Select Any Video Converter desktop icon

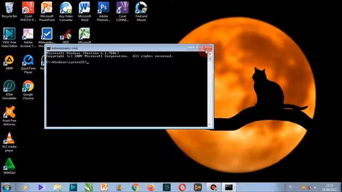66,11
